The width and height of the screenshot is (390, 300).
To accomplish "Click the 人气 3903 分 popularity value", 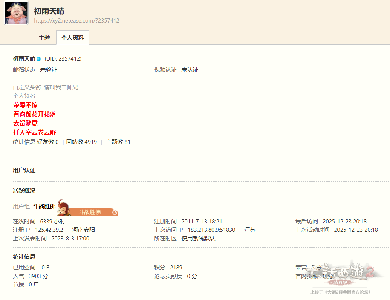I will pos(38,276).
